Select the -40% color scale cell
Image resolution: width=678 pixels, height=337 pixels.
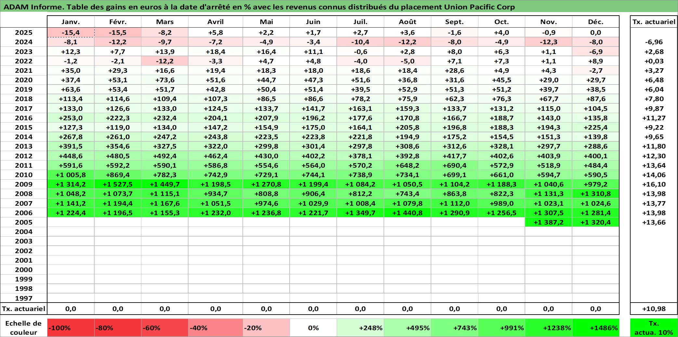coord(215,328)
